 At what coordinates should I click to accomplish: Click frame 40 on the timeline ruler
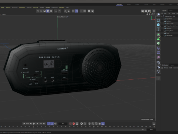click(x=53, y=127)
